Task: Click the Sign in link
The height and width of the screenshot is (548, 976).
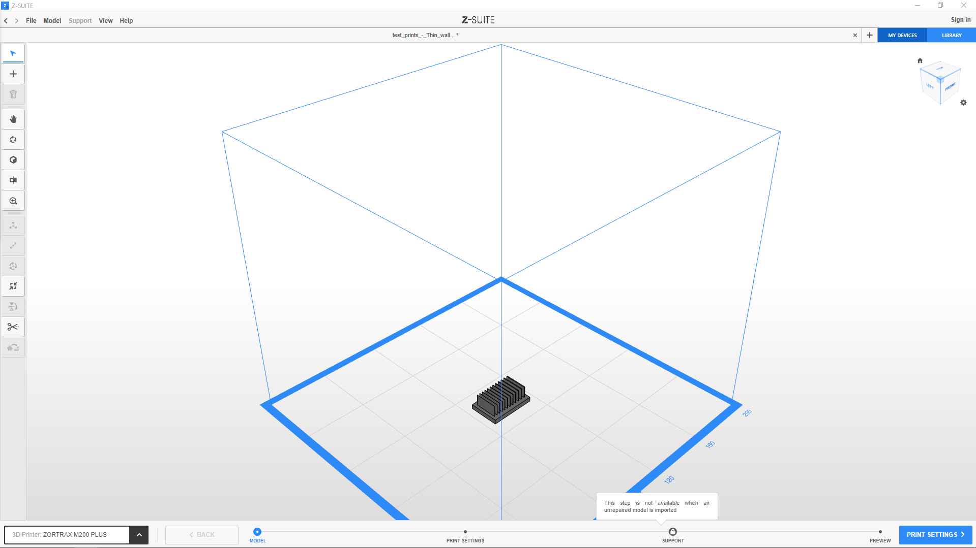Action: click(x=960, y=20)
